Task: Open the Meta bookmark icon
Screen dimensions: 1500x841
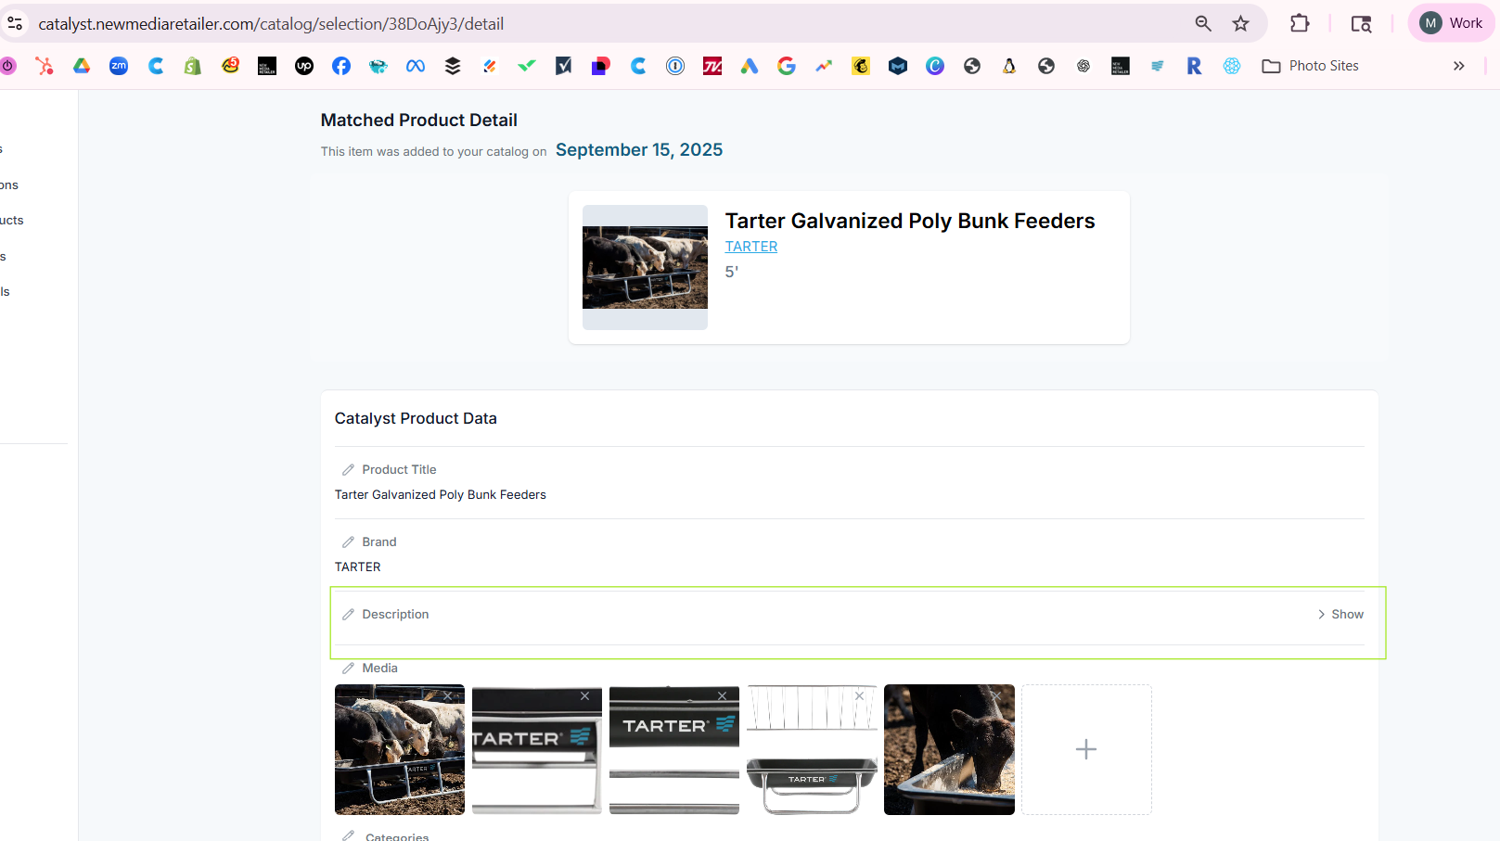Action: point(416,66)
